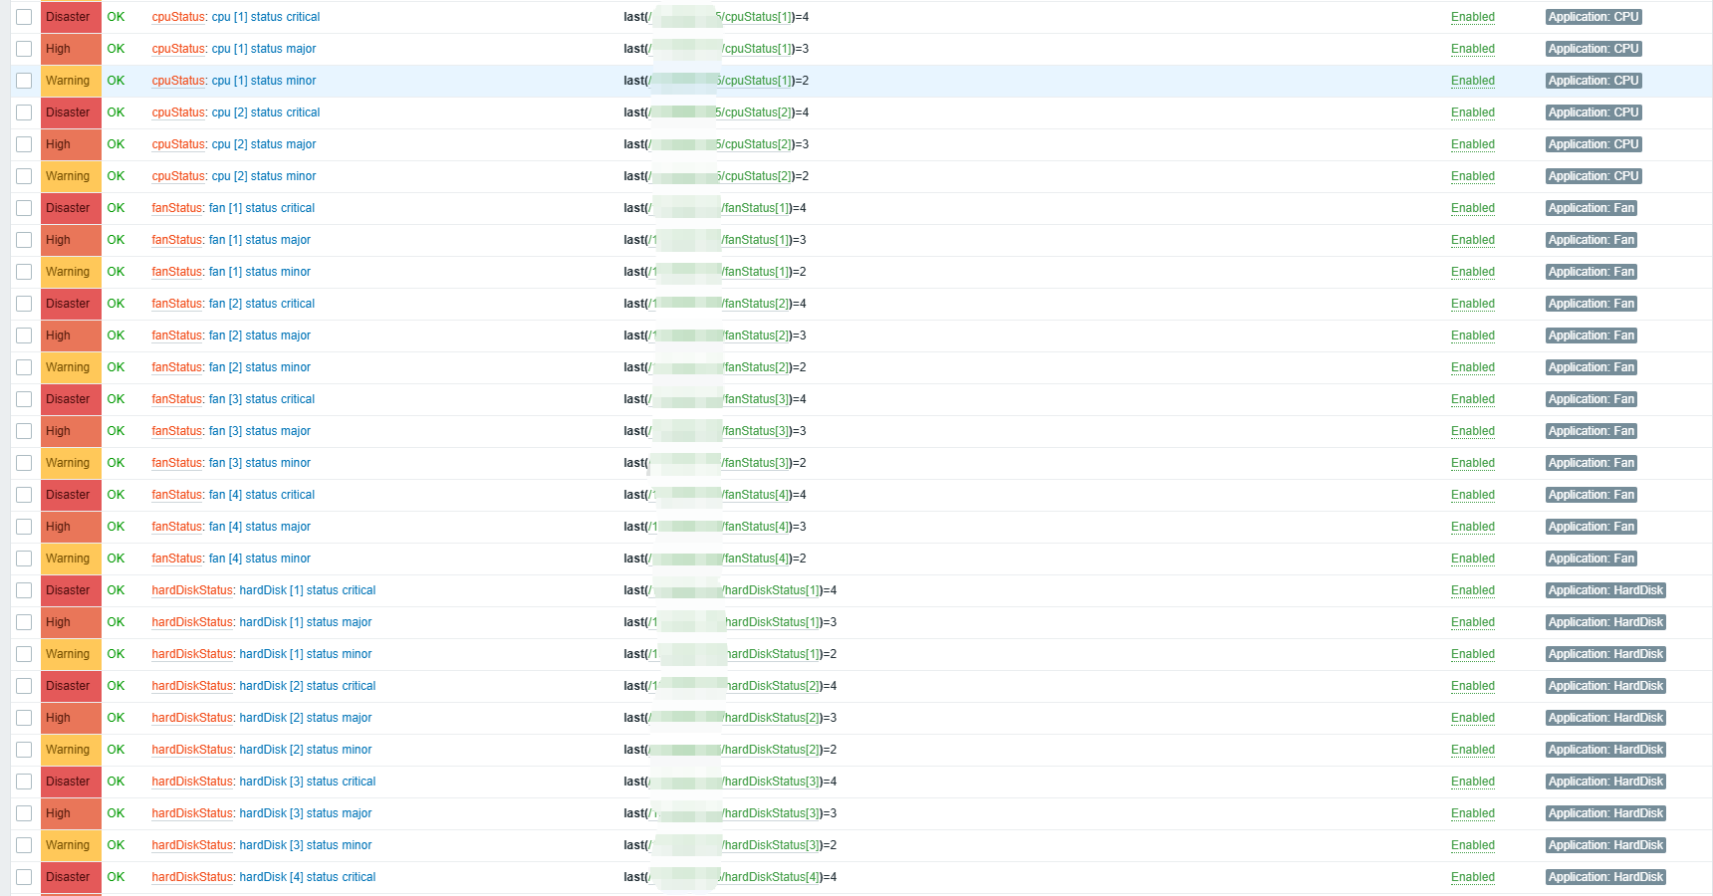Disable the cpu [1] status minor trigger via Enabled

[1472, 81]
